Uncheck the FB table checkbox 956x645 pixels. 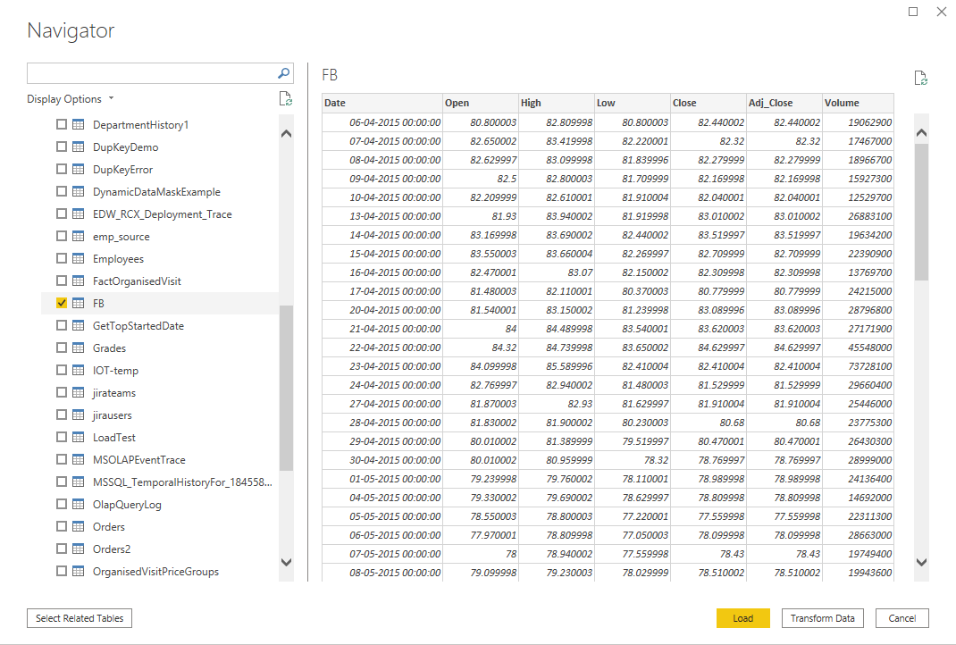[x=62, y=304]
